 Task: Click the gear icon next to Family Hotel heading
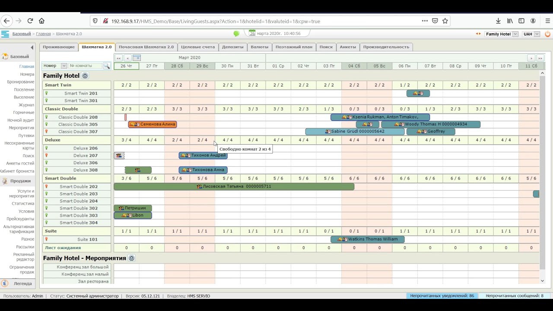point(85,76)
